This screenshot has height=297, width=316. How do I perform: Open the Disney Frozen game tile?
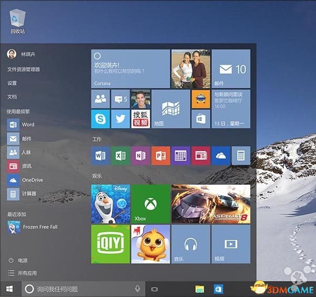pos(110,204)
